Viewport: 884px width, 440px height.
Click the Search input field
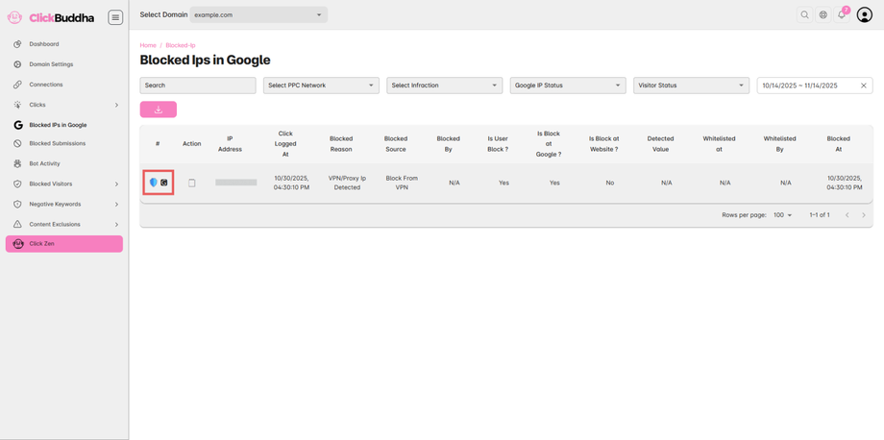coord(198,86)
